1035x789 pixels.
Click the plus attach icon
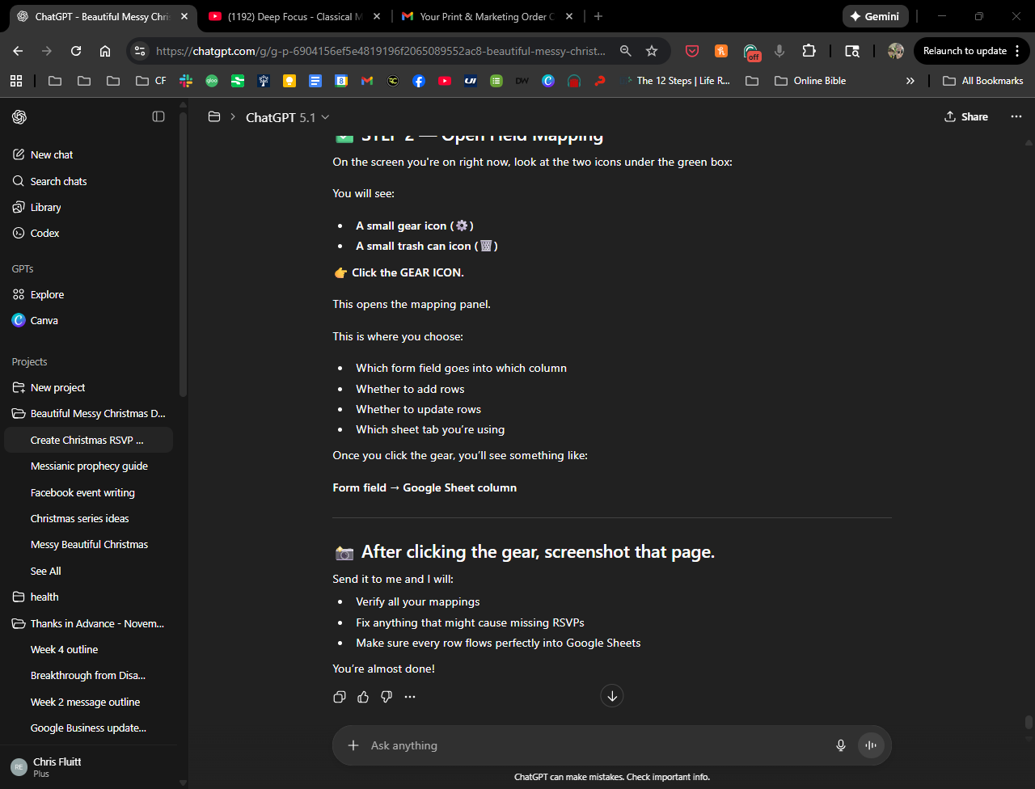click(x=353, y=745)
